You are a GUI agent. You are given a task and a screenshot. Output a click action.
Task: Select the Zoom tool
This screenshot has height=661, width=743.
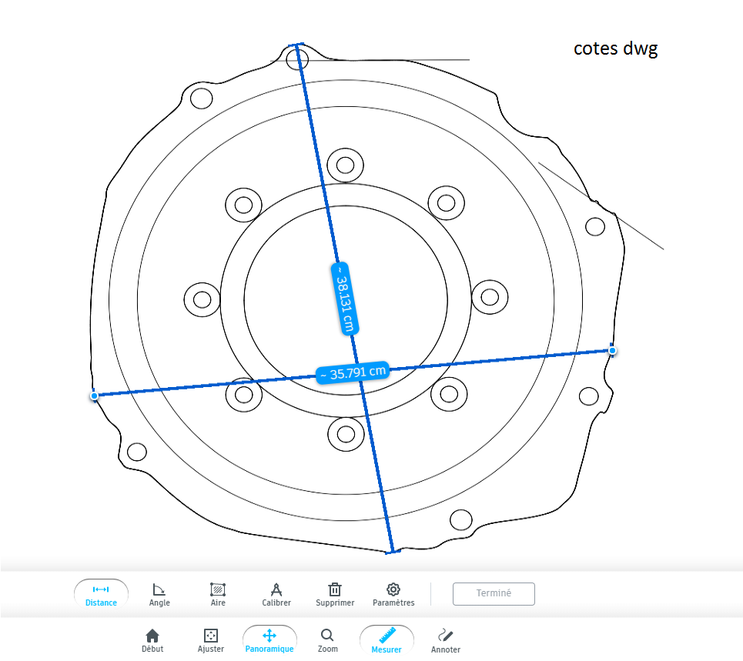click(327, 641)
